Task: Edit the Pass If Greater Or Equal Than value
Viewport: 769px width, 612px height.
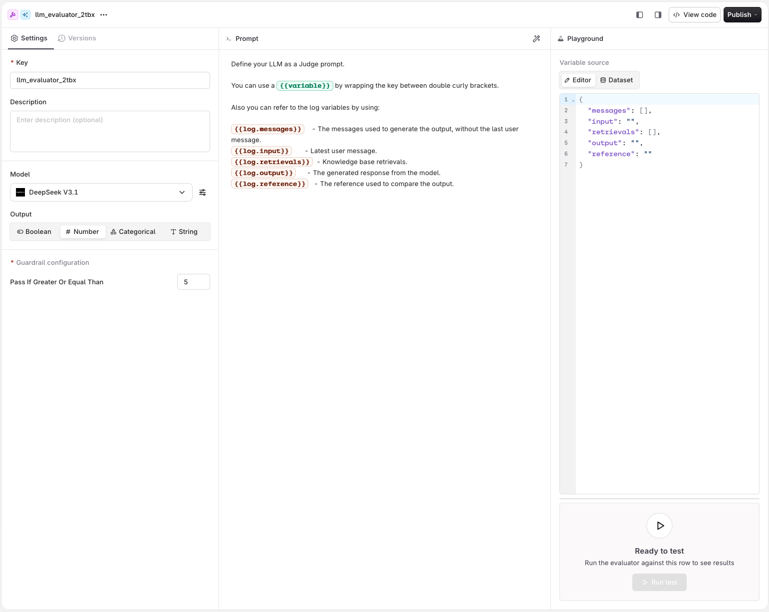Action: click(x=194, y=282)
